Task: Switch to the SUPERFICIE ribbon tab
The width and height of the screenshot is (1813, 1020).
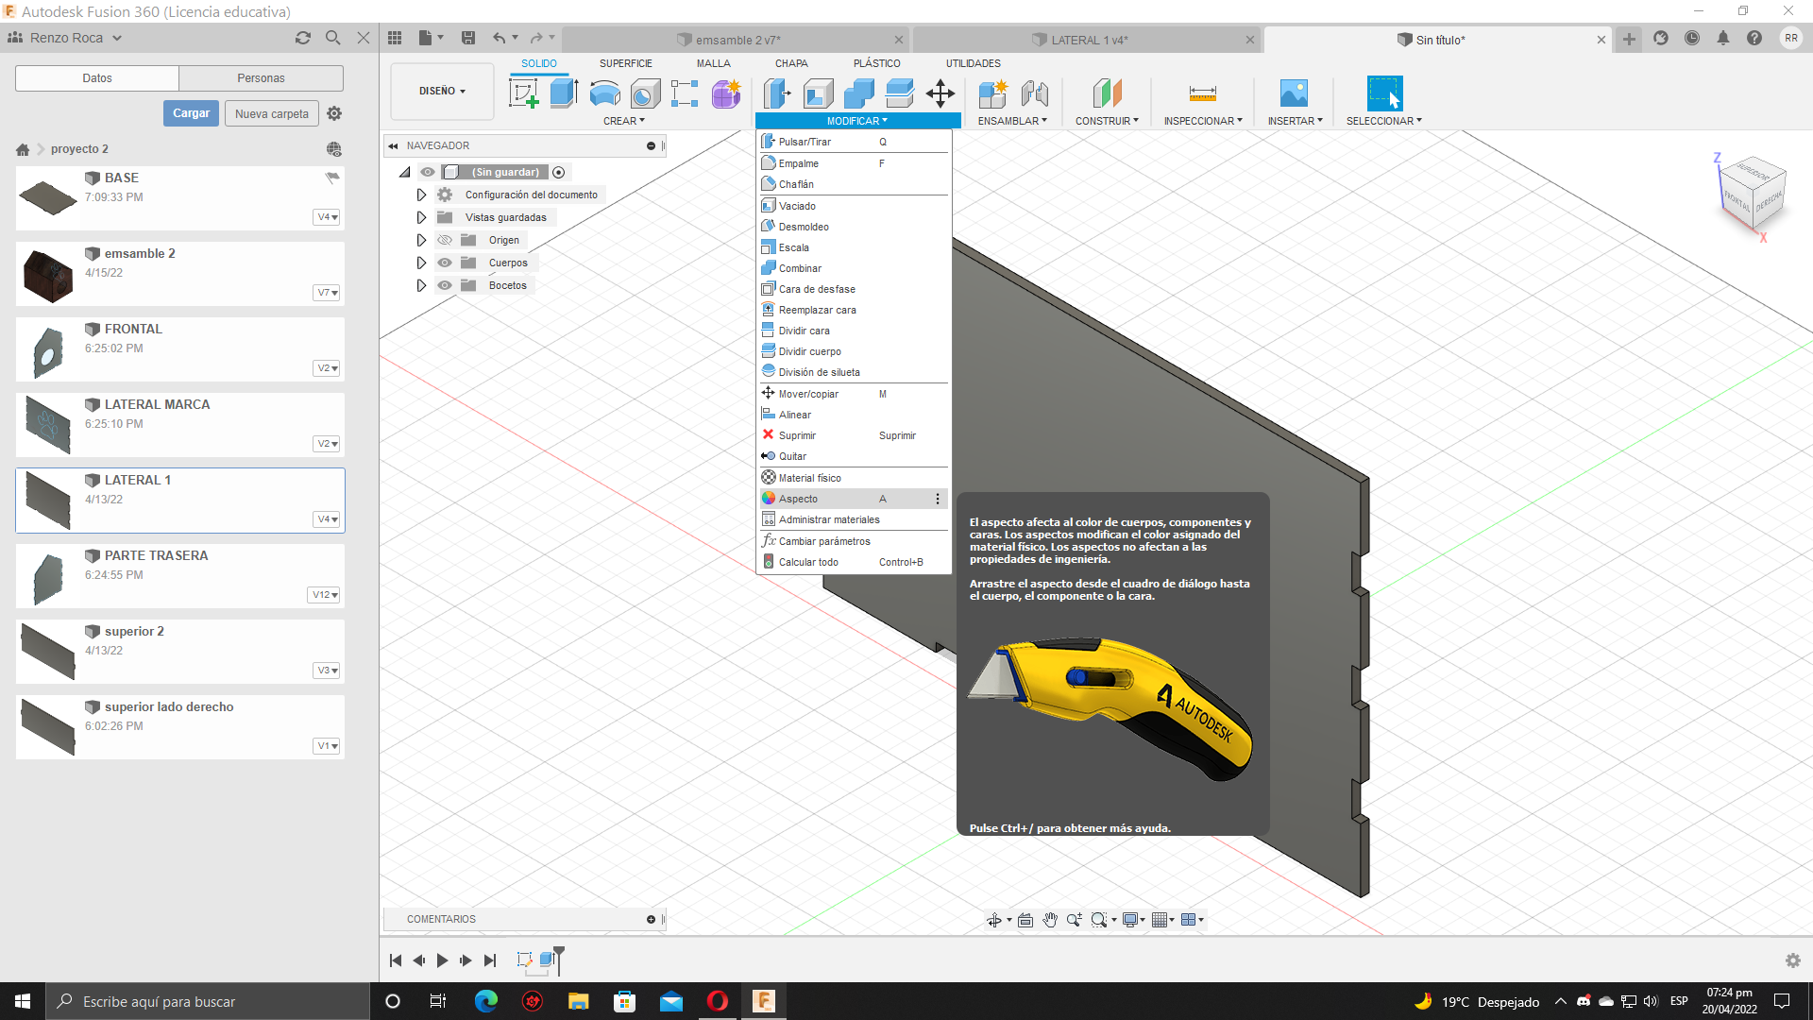Action: pos(625,63)
